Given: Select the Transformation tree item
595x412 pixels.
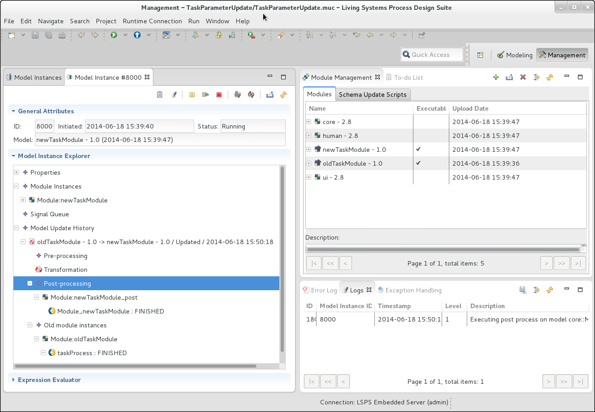Looking at the screenshot, I should (65, 270).
